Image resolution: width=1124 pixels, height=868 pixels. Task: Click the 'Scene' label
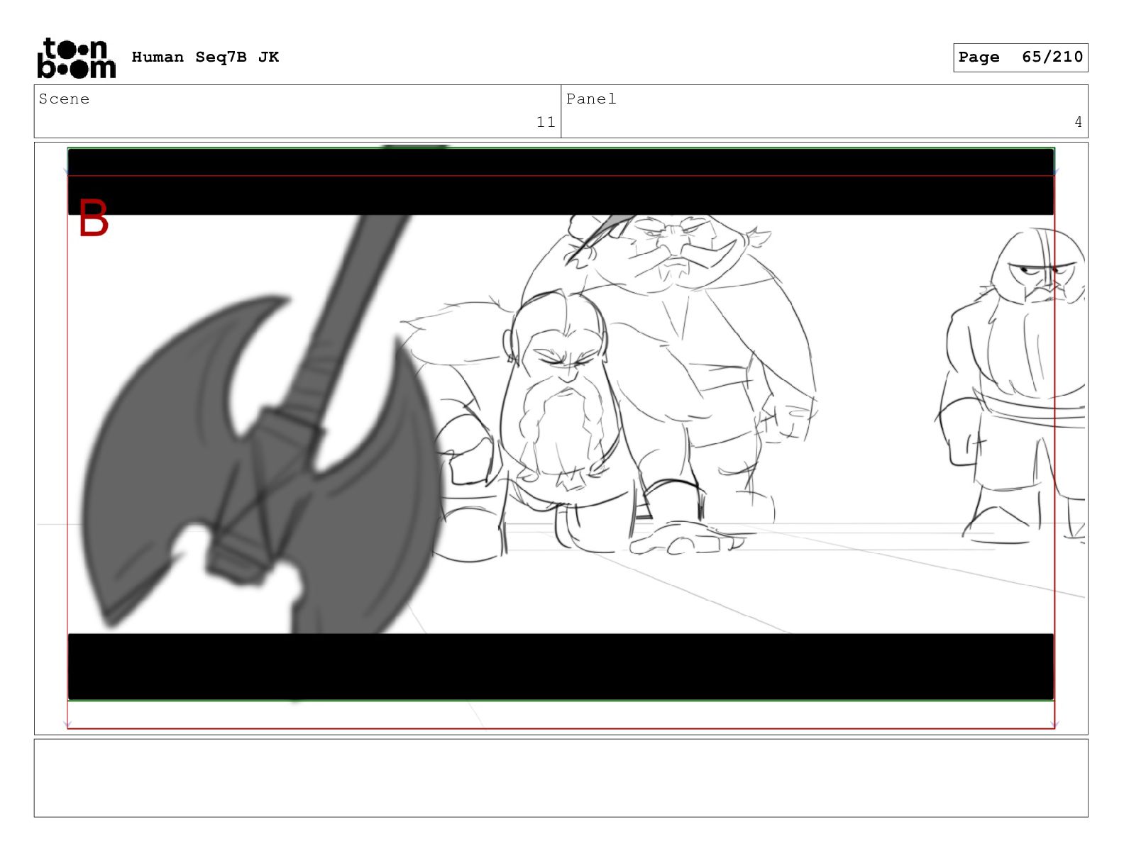[65, 99]
